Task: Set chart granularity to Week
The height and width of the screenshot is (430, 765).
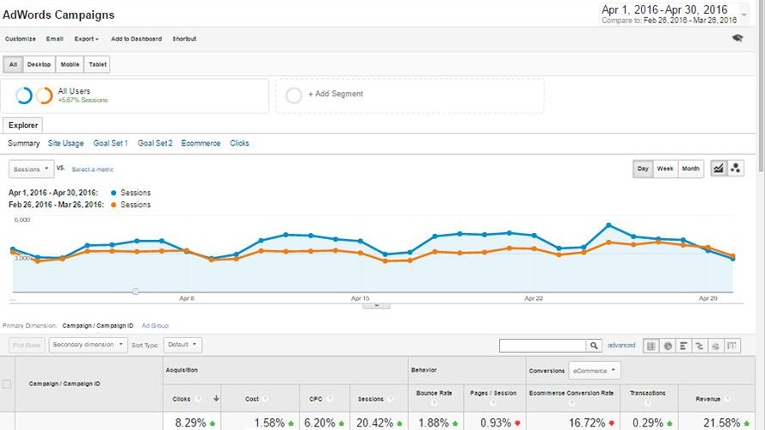Action: click(665, 169)
